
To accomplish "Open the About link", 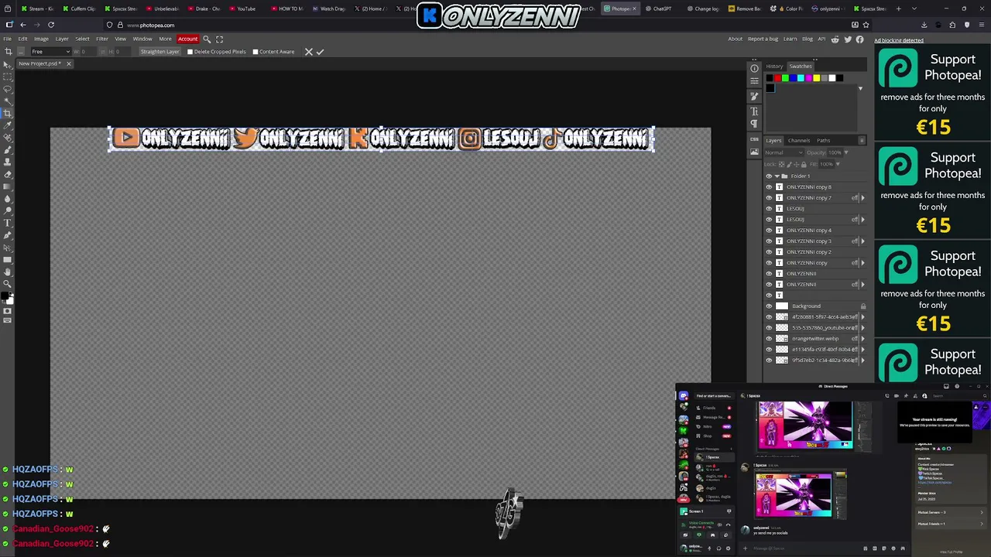I will (735, 39).
